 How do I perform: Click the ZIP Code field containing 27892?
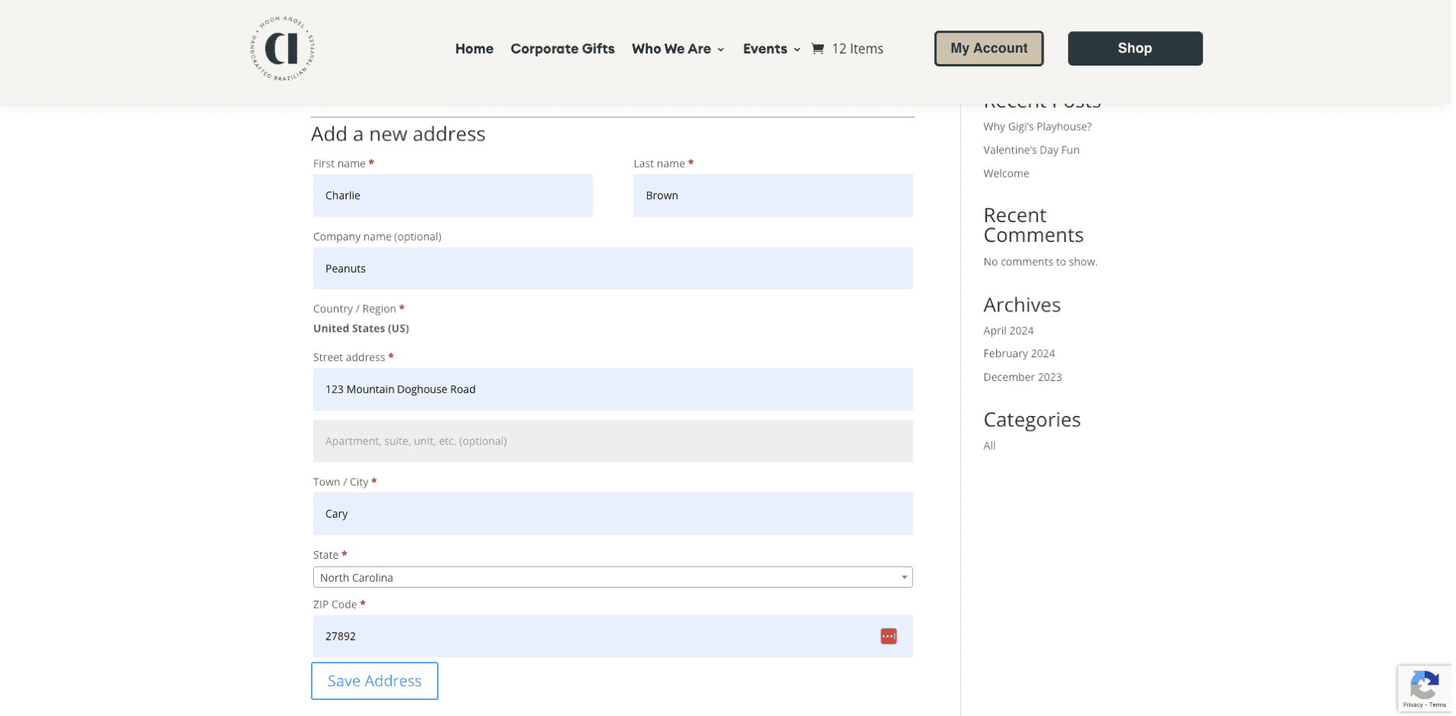point(613,636)
